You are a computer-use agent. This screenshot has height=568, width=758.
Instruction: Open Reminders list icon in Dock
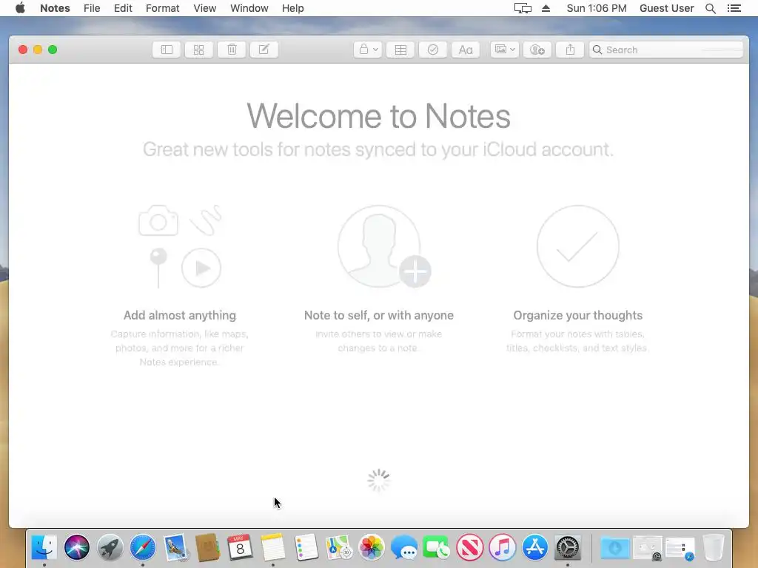tap(306, 548)
